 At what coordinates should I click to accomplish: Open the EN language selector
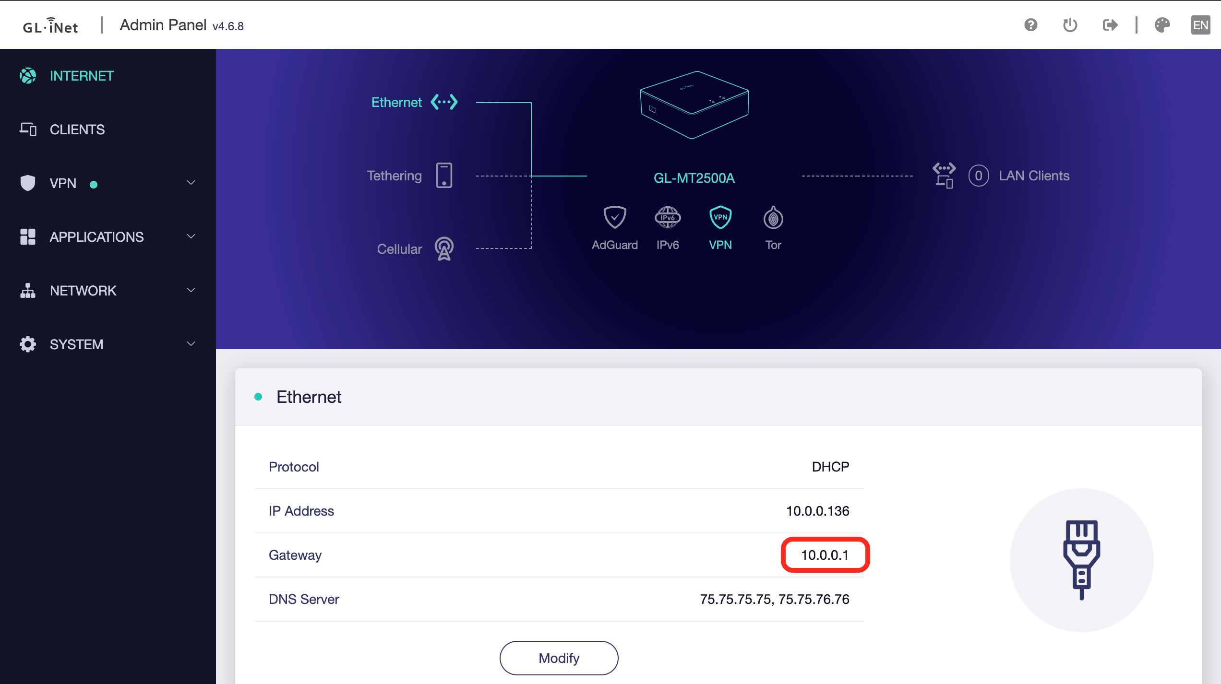coord(1200,25)
